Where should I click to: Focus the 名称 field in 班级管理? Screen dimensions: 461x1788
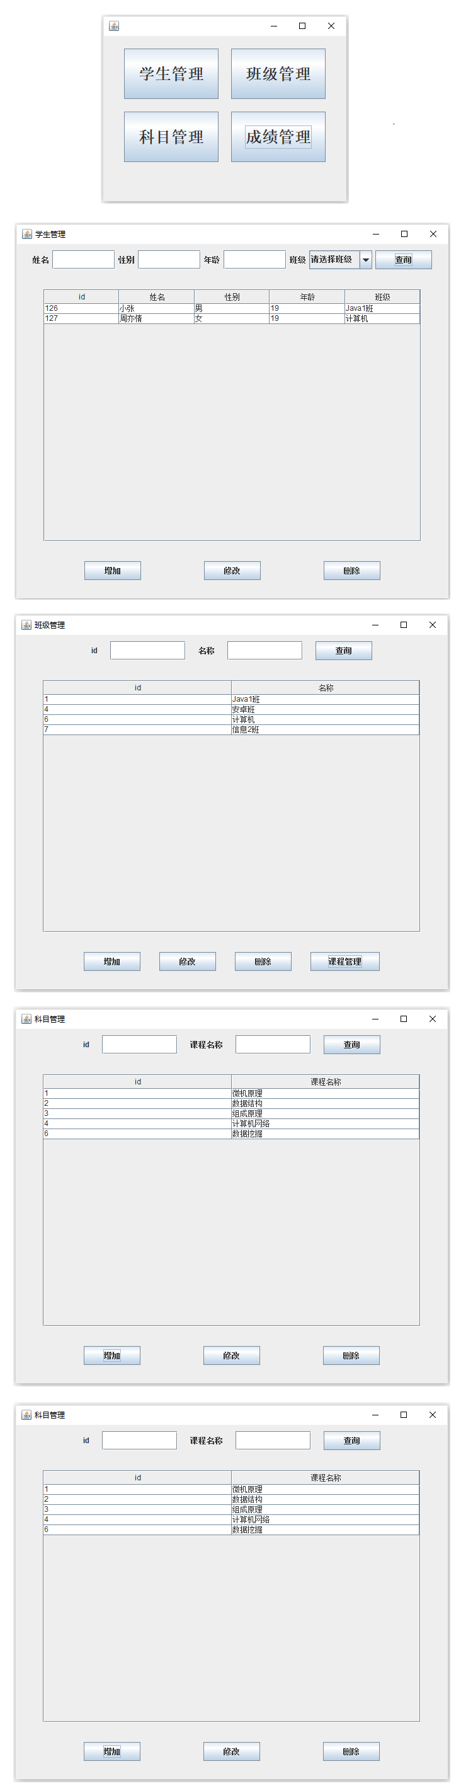(265, 651)
